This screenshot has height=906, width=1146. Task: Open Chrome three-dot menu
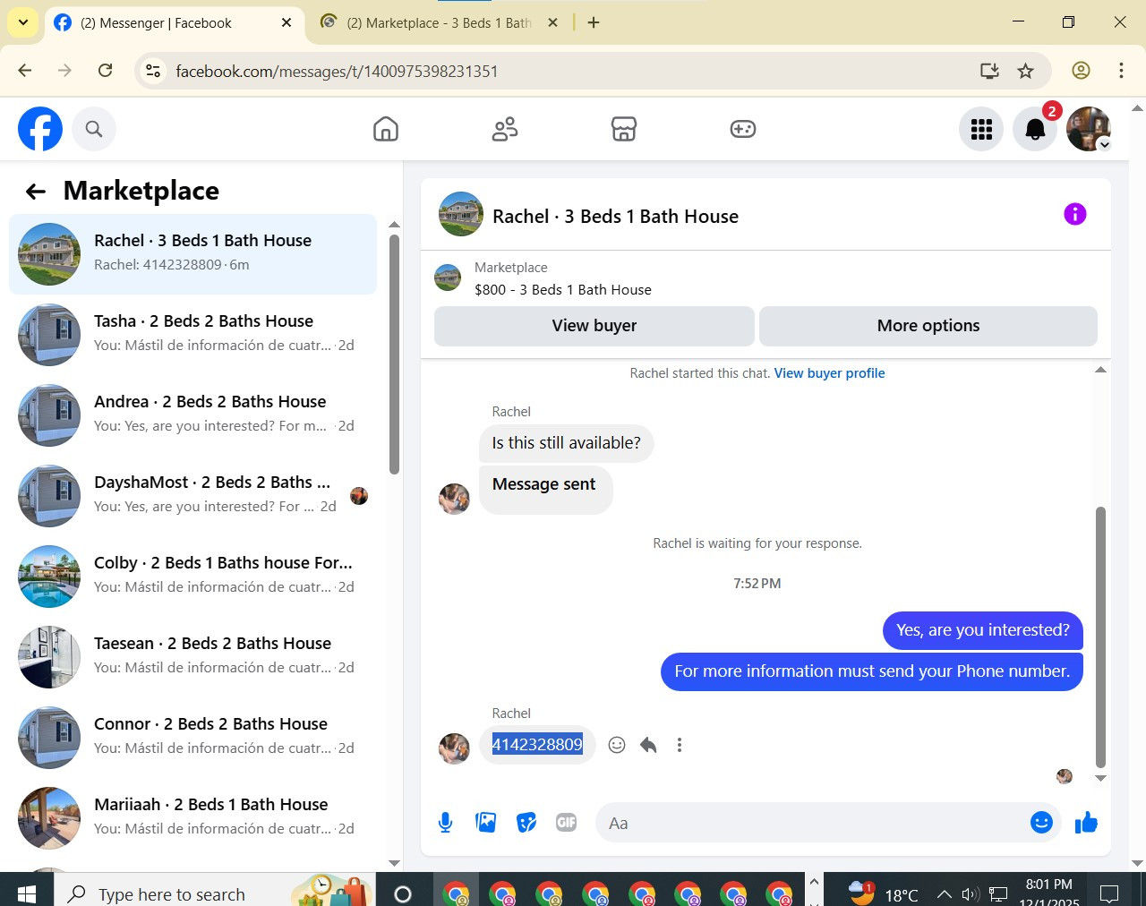pos(1121,71)
